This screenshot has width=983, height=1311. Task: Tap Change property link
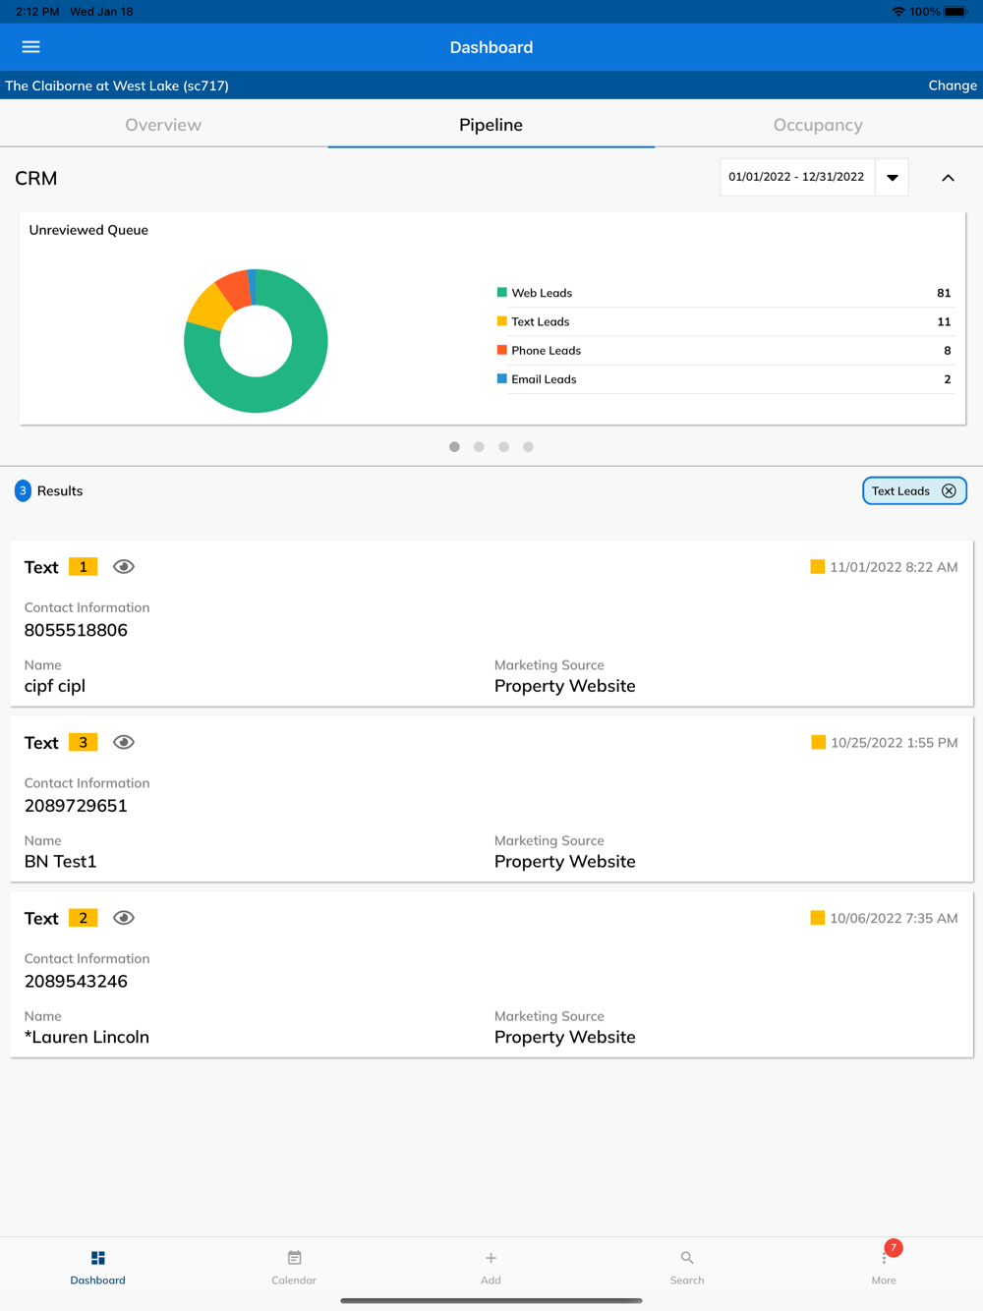[x=953, y=85]
